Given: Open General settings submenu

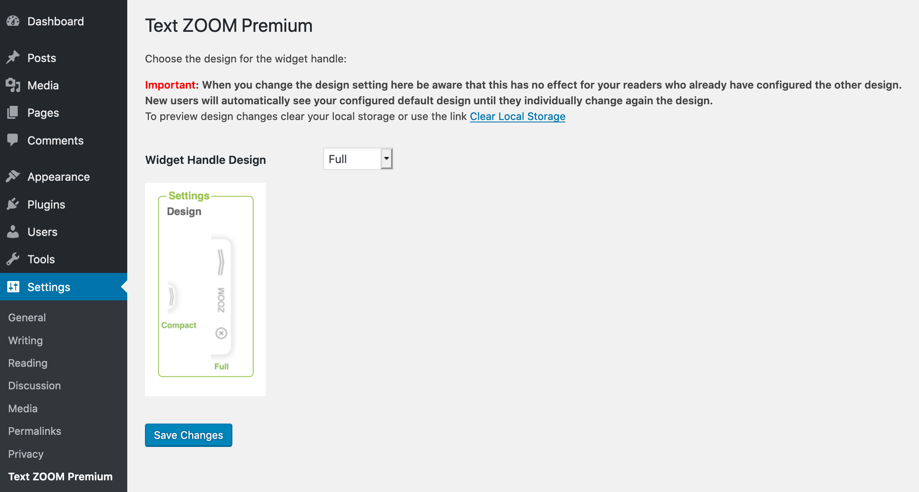Looking at the screenshot, I should 27,317.
